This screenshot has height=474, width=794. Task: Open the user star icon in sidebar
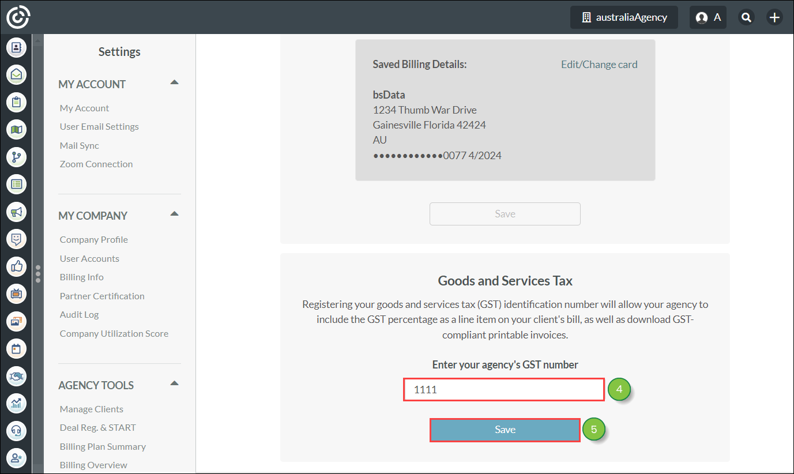click(17, 458)
